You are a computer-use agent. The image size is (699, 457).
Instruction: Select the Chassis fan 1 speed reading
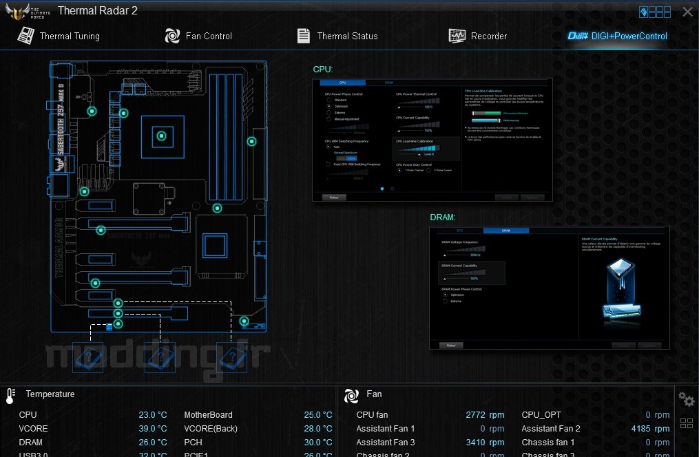[x=596, y=443]
